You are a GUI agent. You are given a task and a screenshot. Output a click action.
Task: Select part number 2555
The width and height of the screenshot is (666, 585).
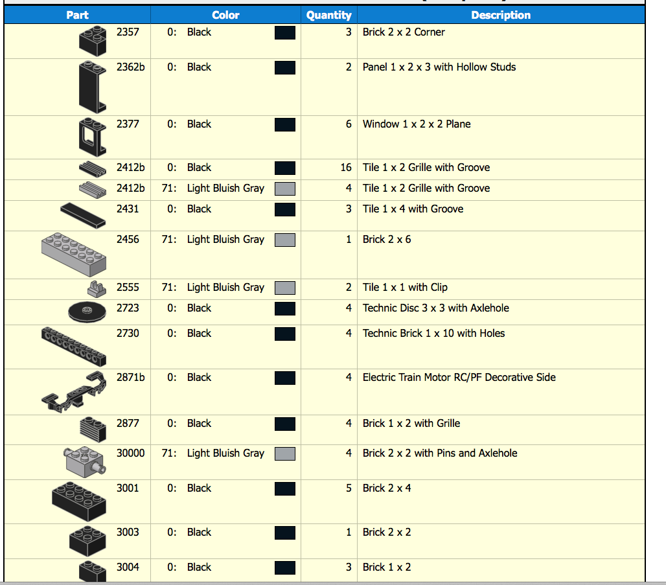tap(128, 287)
